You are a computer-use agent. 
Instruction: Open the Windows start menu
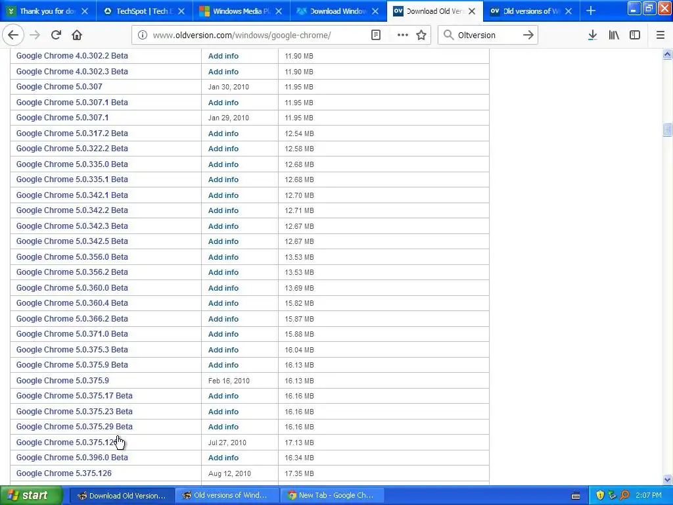pos(32,496)
